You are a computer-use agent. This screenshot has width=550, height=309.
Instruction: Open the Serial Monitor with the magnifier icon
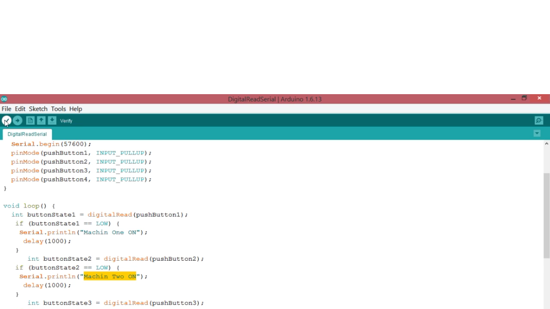click(539, 120)
